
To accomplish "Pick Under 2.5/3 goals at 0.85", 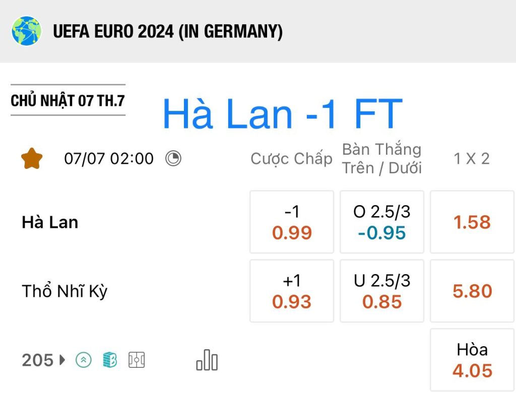I will pyautogui.click(x=382, y=291).
